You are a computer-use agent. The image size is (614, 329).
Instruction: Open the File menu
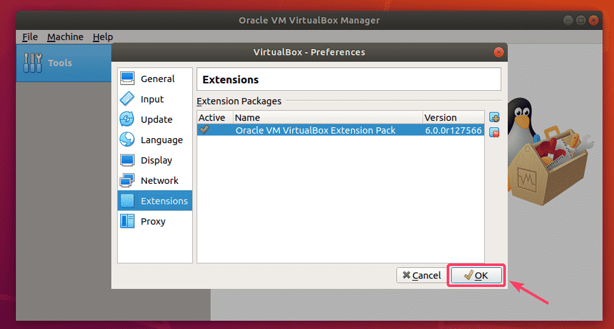[x=30, y=37]
